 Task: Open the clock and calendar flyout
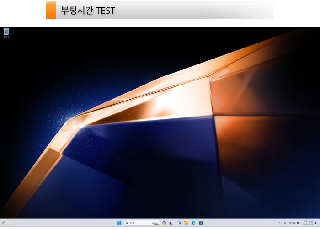click(307, 223)
